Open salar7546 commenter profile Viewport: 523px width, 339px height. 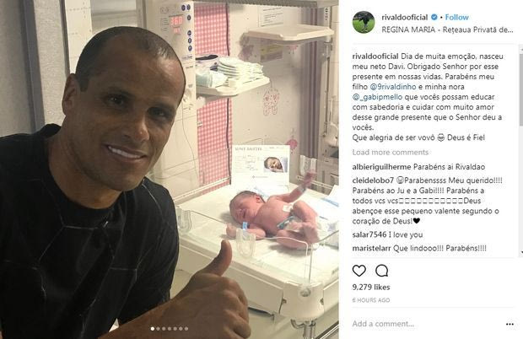point(369,234)
